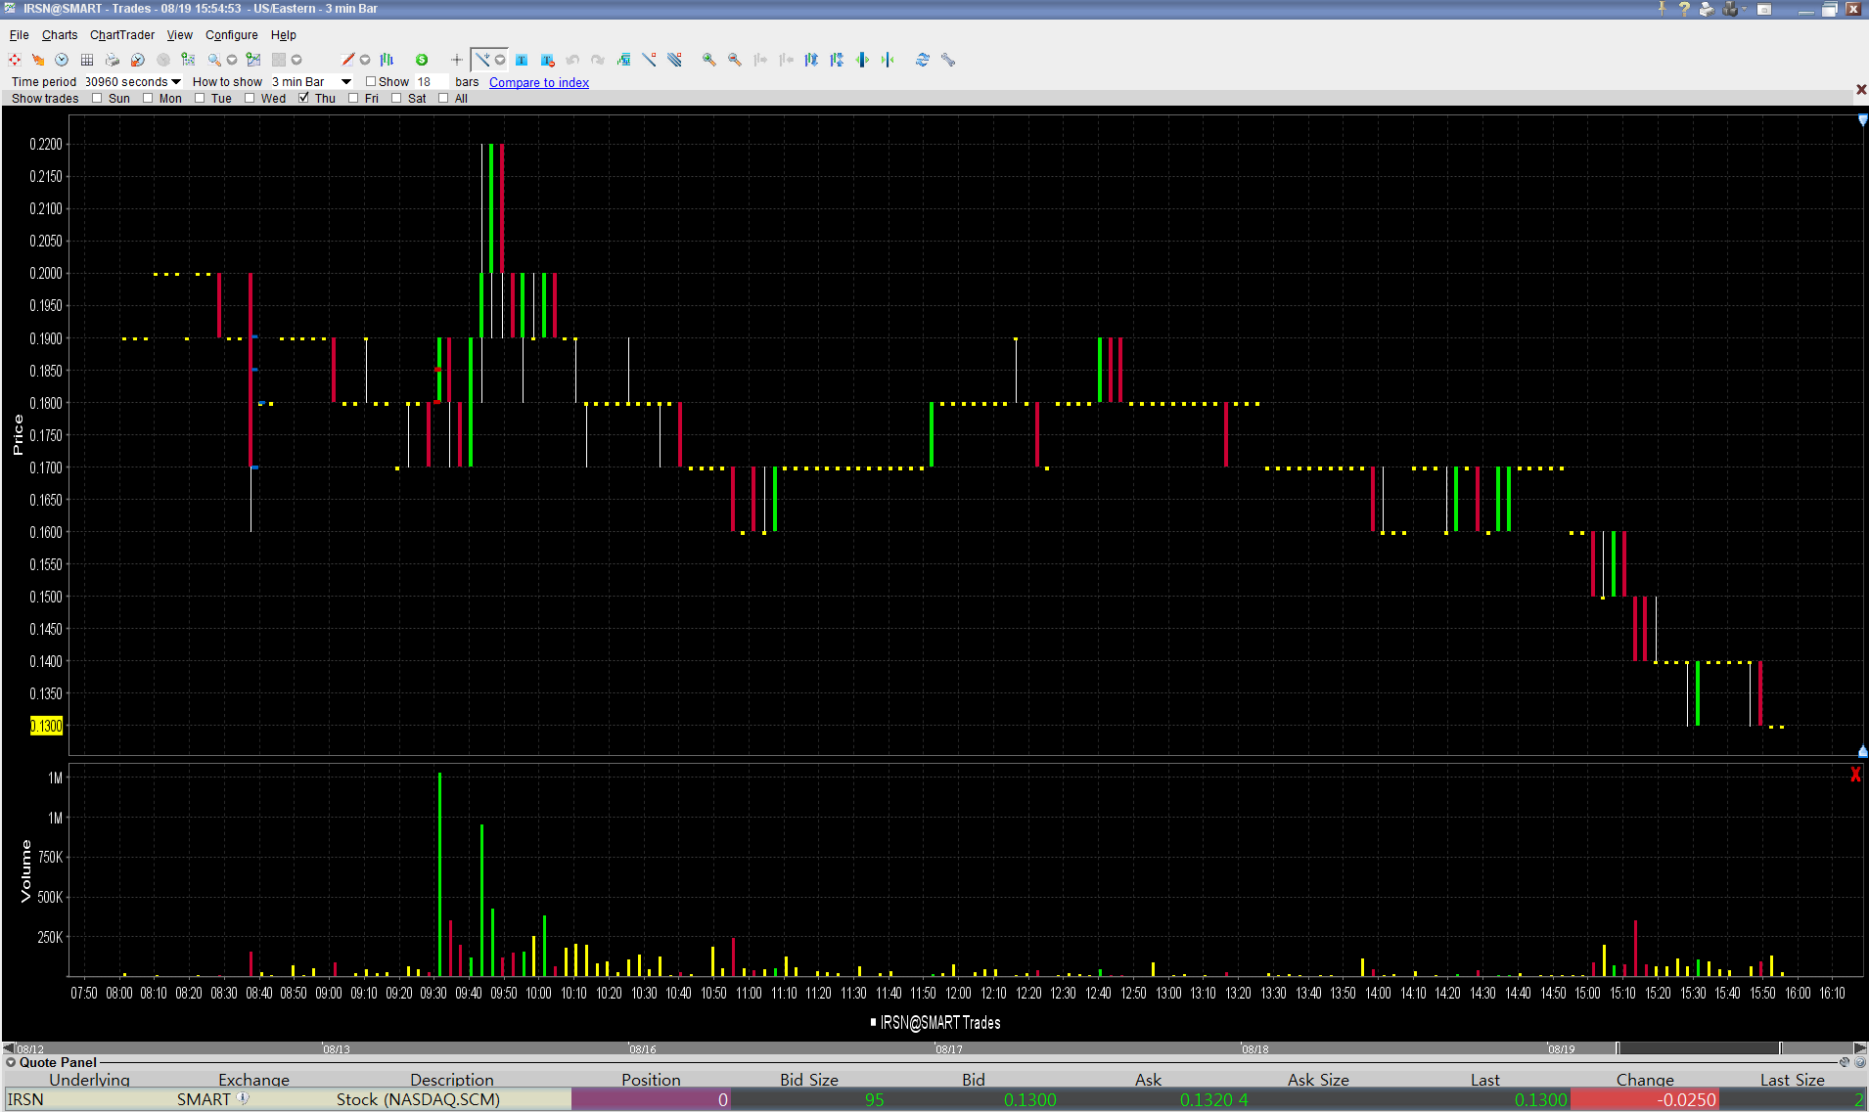Tick the Show bars checkbox
The width and height of the screenshot is (1869, 1112).
[371, 82]
